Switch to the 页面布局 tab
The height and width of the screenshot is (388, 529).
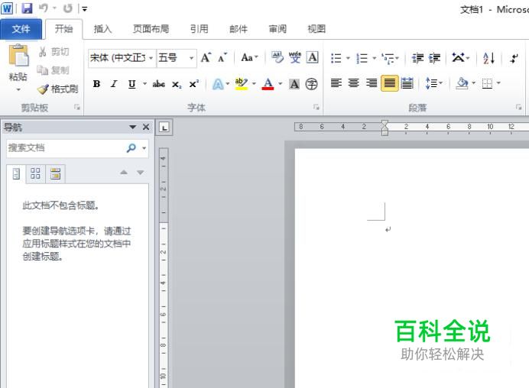coord(151,29)
